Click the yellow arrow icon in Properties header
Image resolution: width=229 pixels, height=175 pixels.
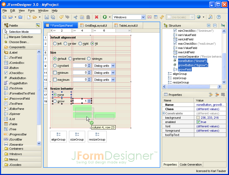point(211,95)
